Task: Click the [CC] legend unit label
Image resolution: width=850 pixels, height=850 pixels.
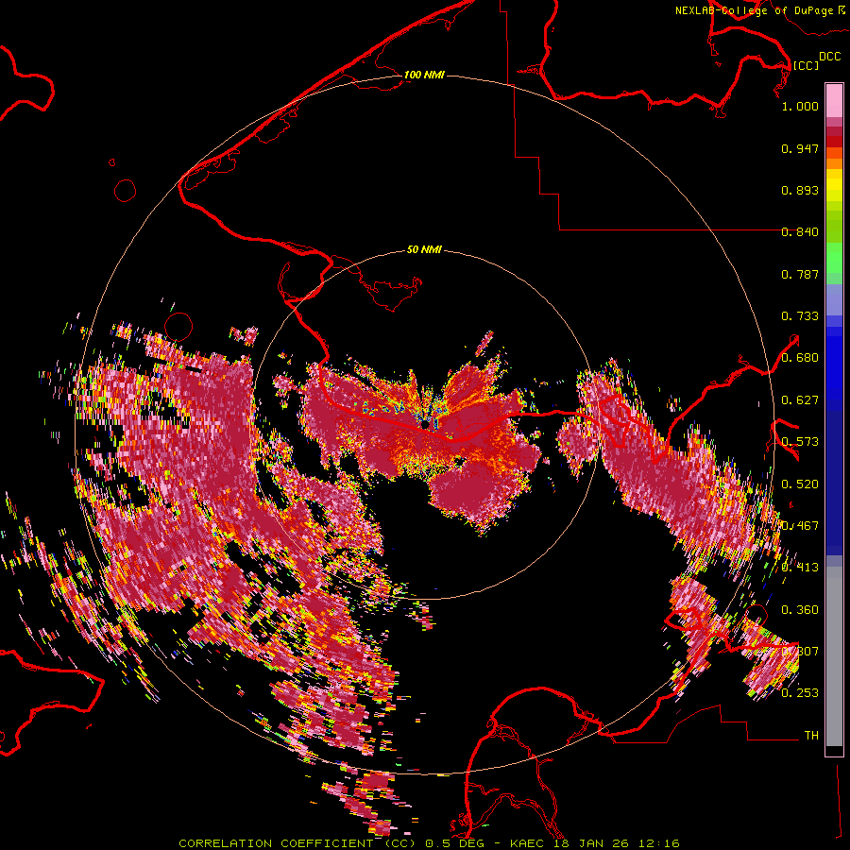Action: [806, 65]
